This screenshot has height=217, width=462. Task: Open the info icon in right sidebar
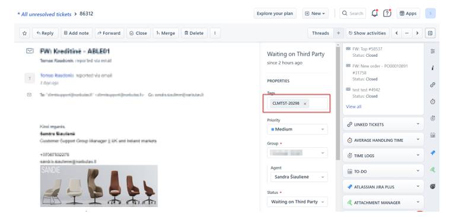click(432, 68)
